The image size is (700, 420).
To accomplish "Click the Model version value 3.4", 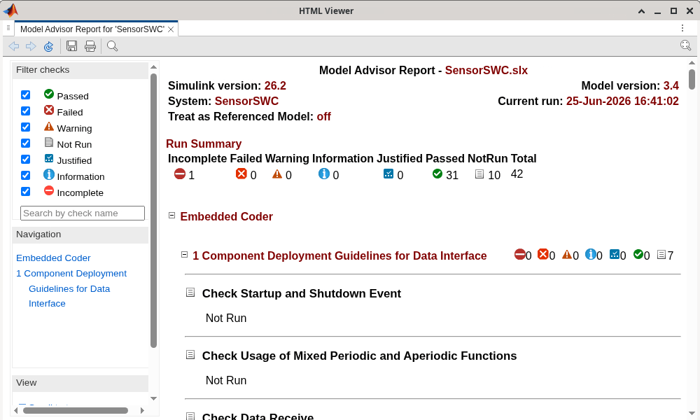I will coord(671,85).
